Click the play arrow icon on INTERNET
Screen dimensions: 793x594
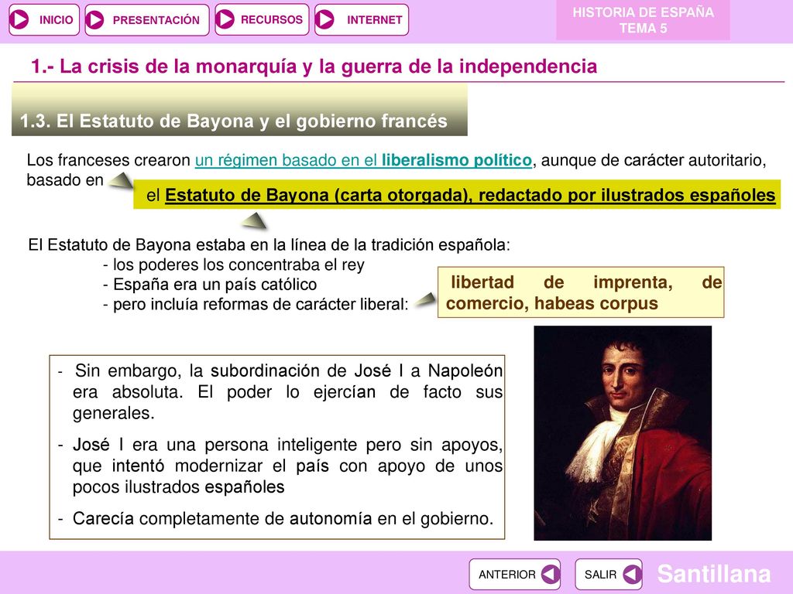(324, 19)
